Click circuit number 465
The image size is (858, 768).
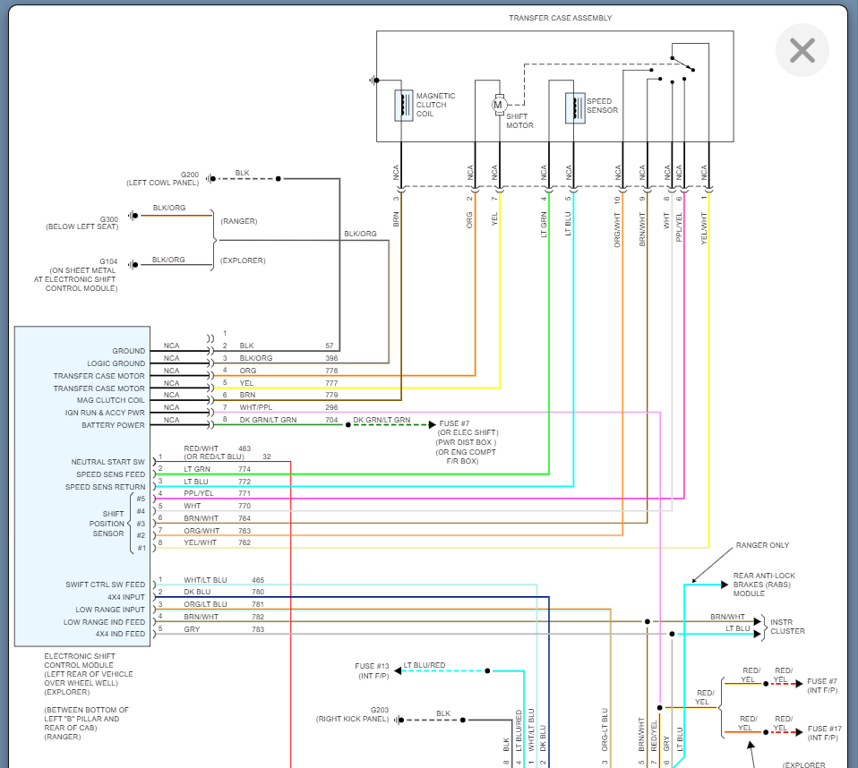258,580
